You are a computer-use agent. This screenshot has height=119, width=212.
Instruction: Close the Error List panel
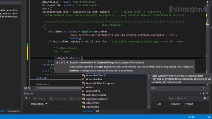tap(207, 93)
